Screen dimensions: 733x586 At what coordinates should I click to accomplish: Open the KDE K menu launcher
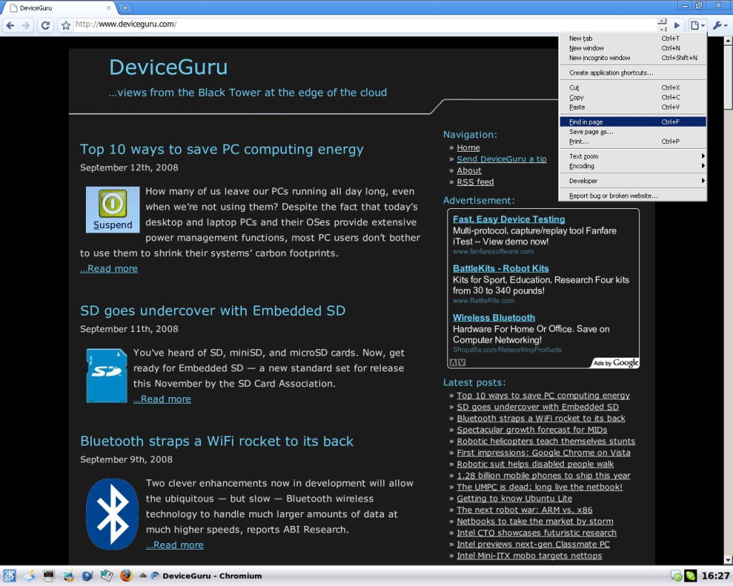(x=9, y=576)
